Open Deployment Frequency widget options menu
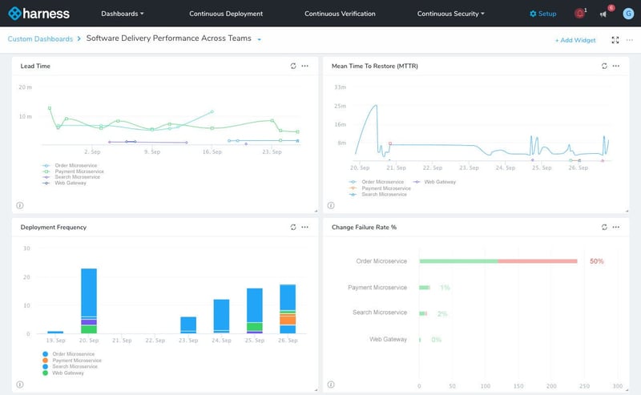The image size is (641, 395). click(x=304, y=227)
